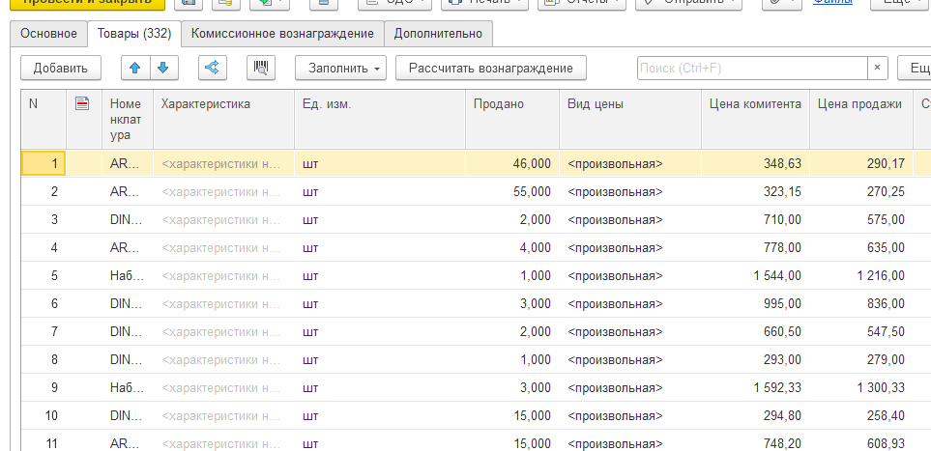
Task: Select row 9 number cell
Action: pos(44,387)
